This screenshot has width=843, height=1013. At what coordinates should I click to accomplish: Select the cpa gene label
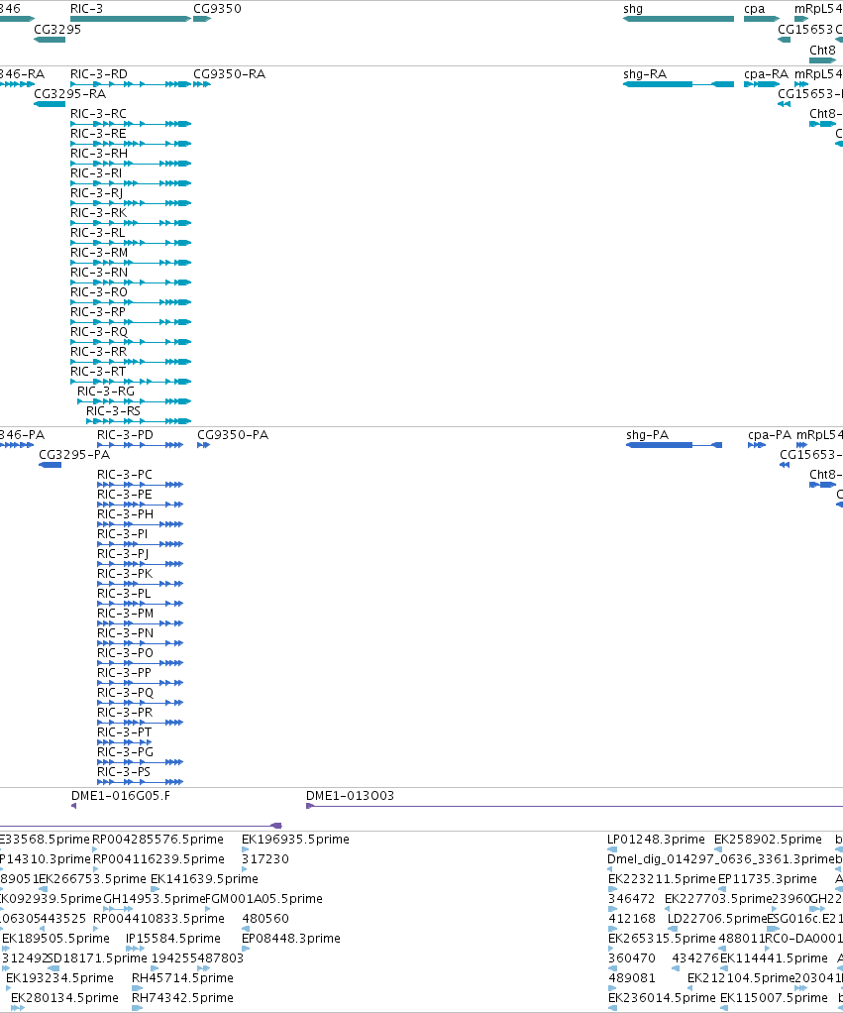point(755,8)
